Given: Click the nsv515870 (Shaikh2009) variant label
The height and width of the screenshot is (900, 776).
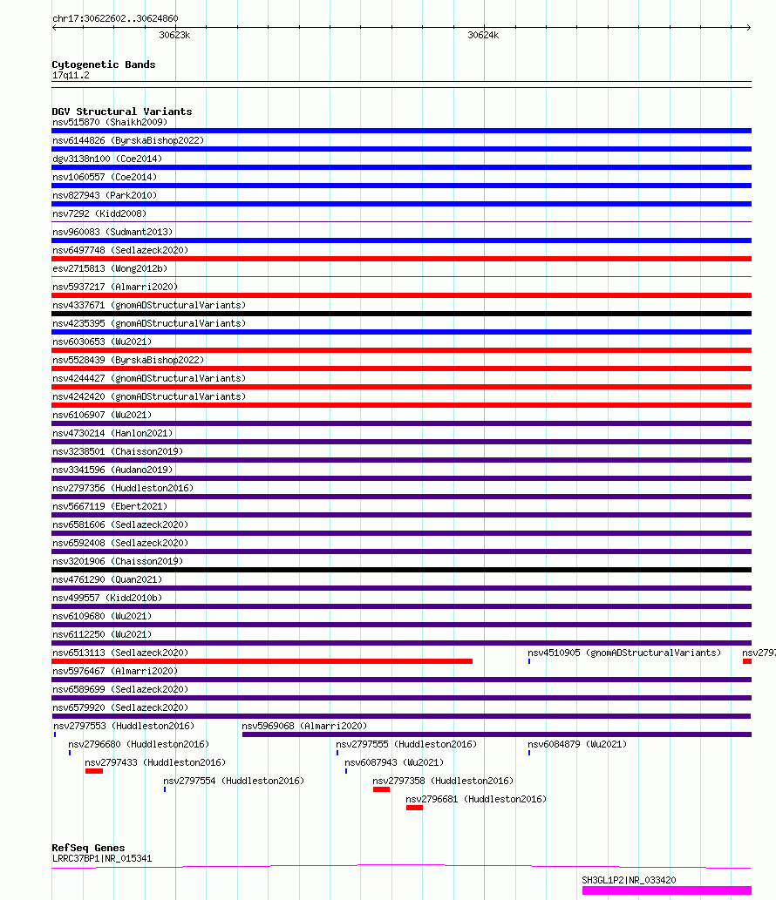Looking at the screenshot, I should tap(110, 122).
